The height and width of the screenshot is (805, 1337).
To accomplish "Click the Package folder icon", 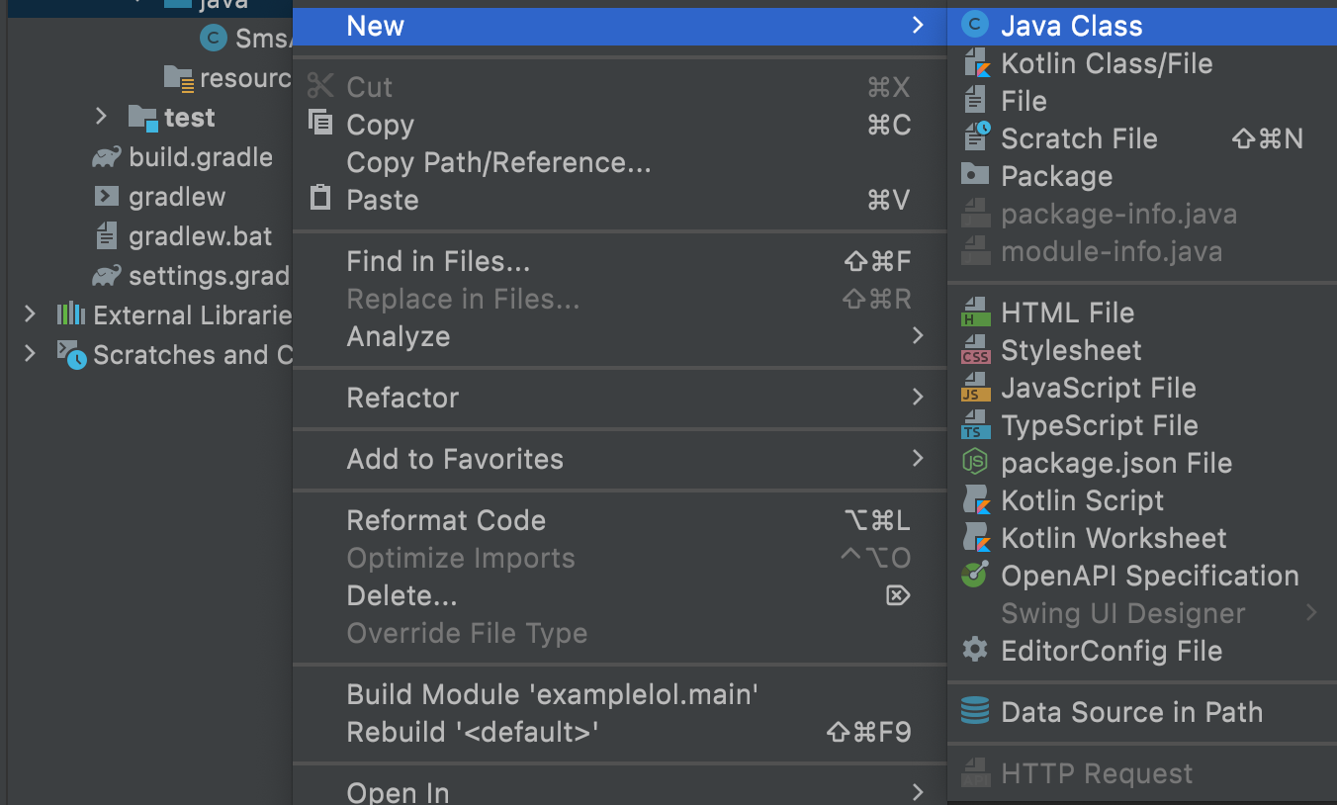I will pyautogui.click(x=975, y=175).
